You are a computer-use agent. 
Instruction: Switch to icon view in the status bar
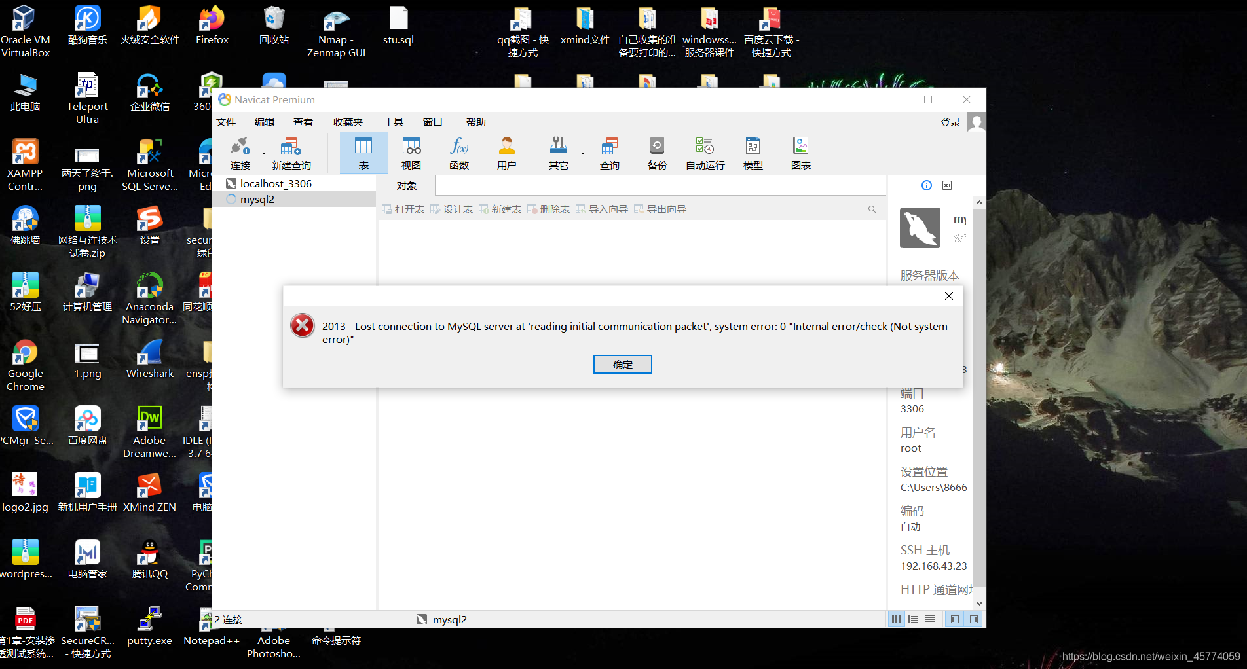coord(896,619)
